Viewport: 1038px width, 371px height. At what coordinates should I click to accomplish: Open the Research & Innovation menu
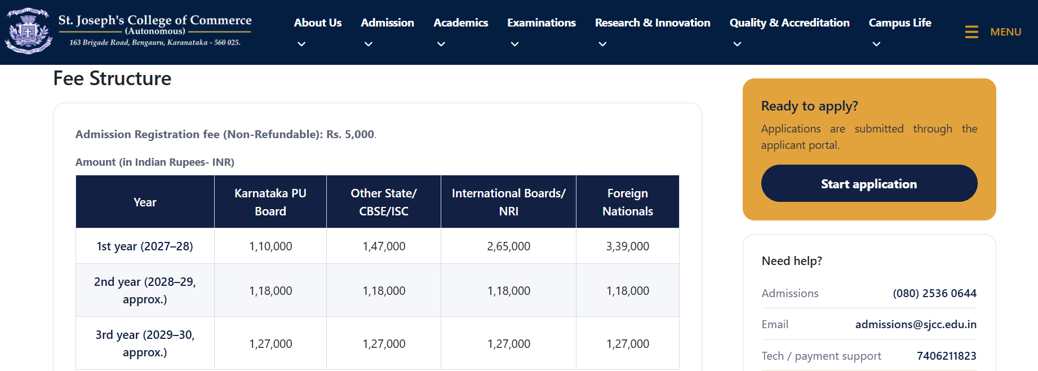pyautogui.click(x=653, y=23)
